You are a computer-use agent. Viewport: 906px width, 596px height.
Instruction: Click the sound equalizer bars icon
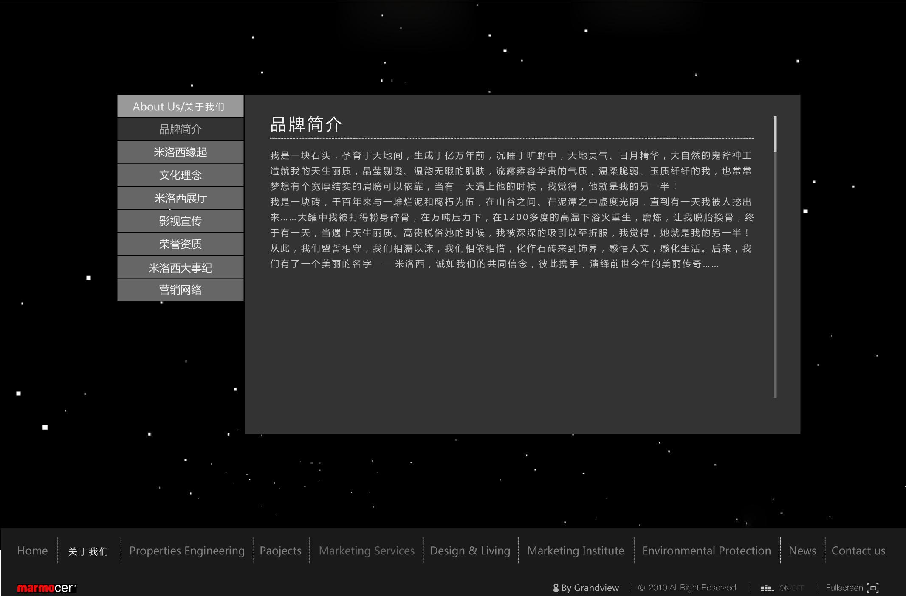click(x=767, y=588)
